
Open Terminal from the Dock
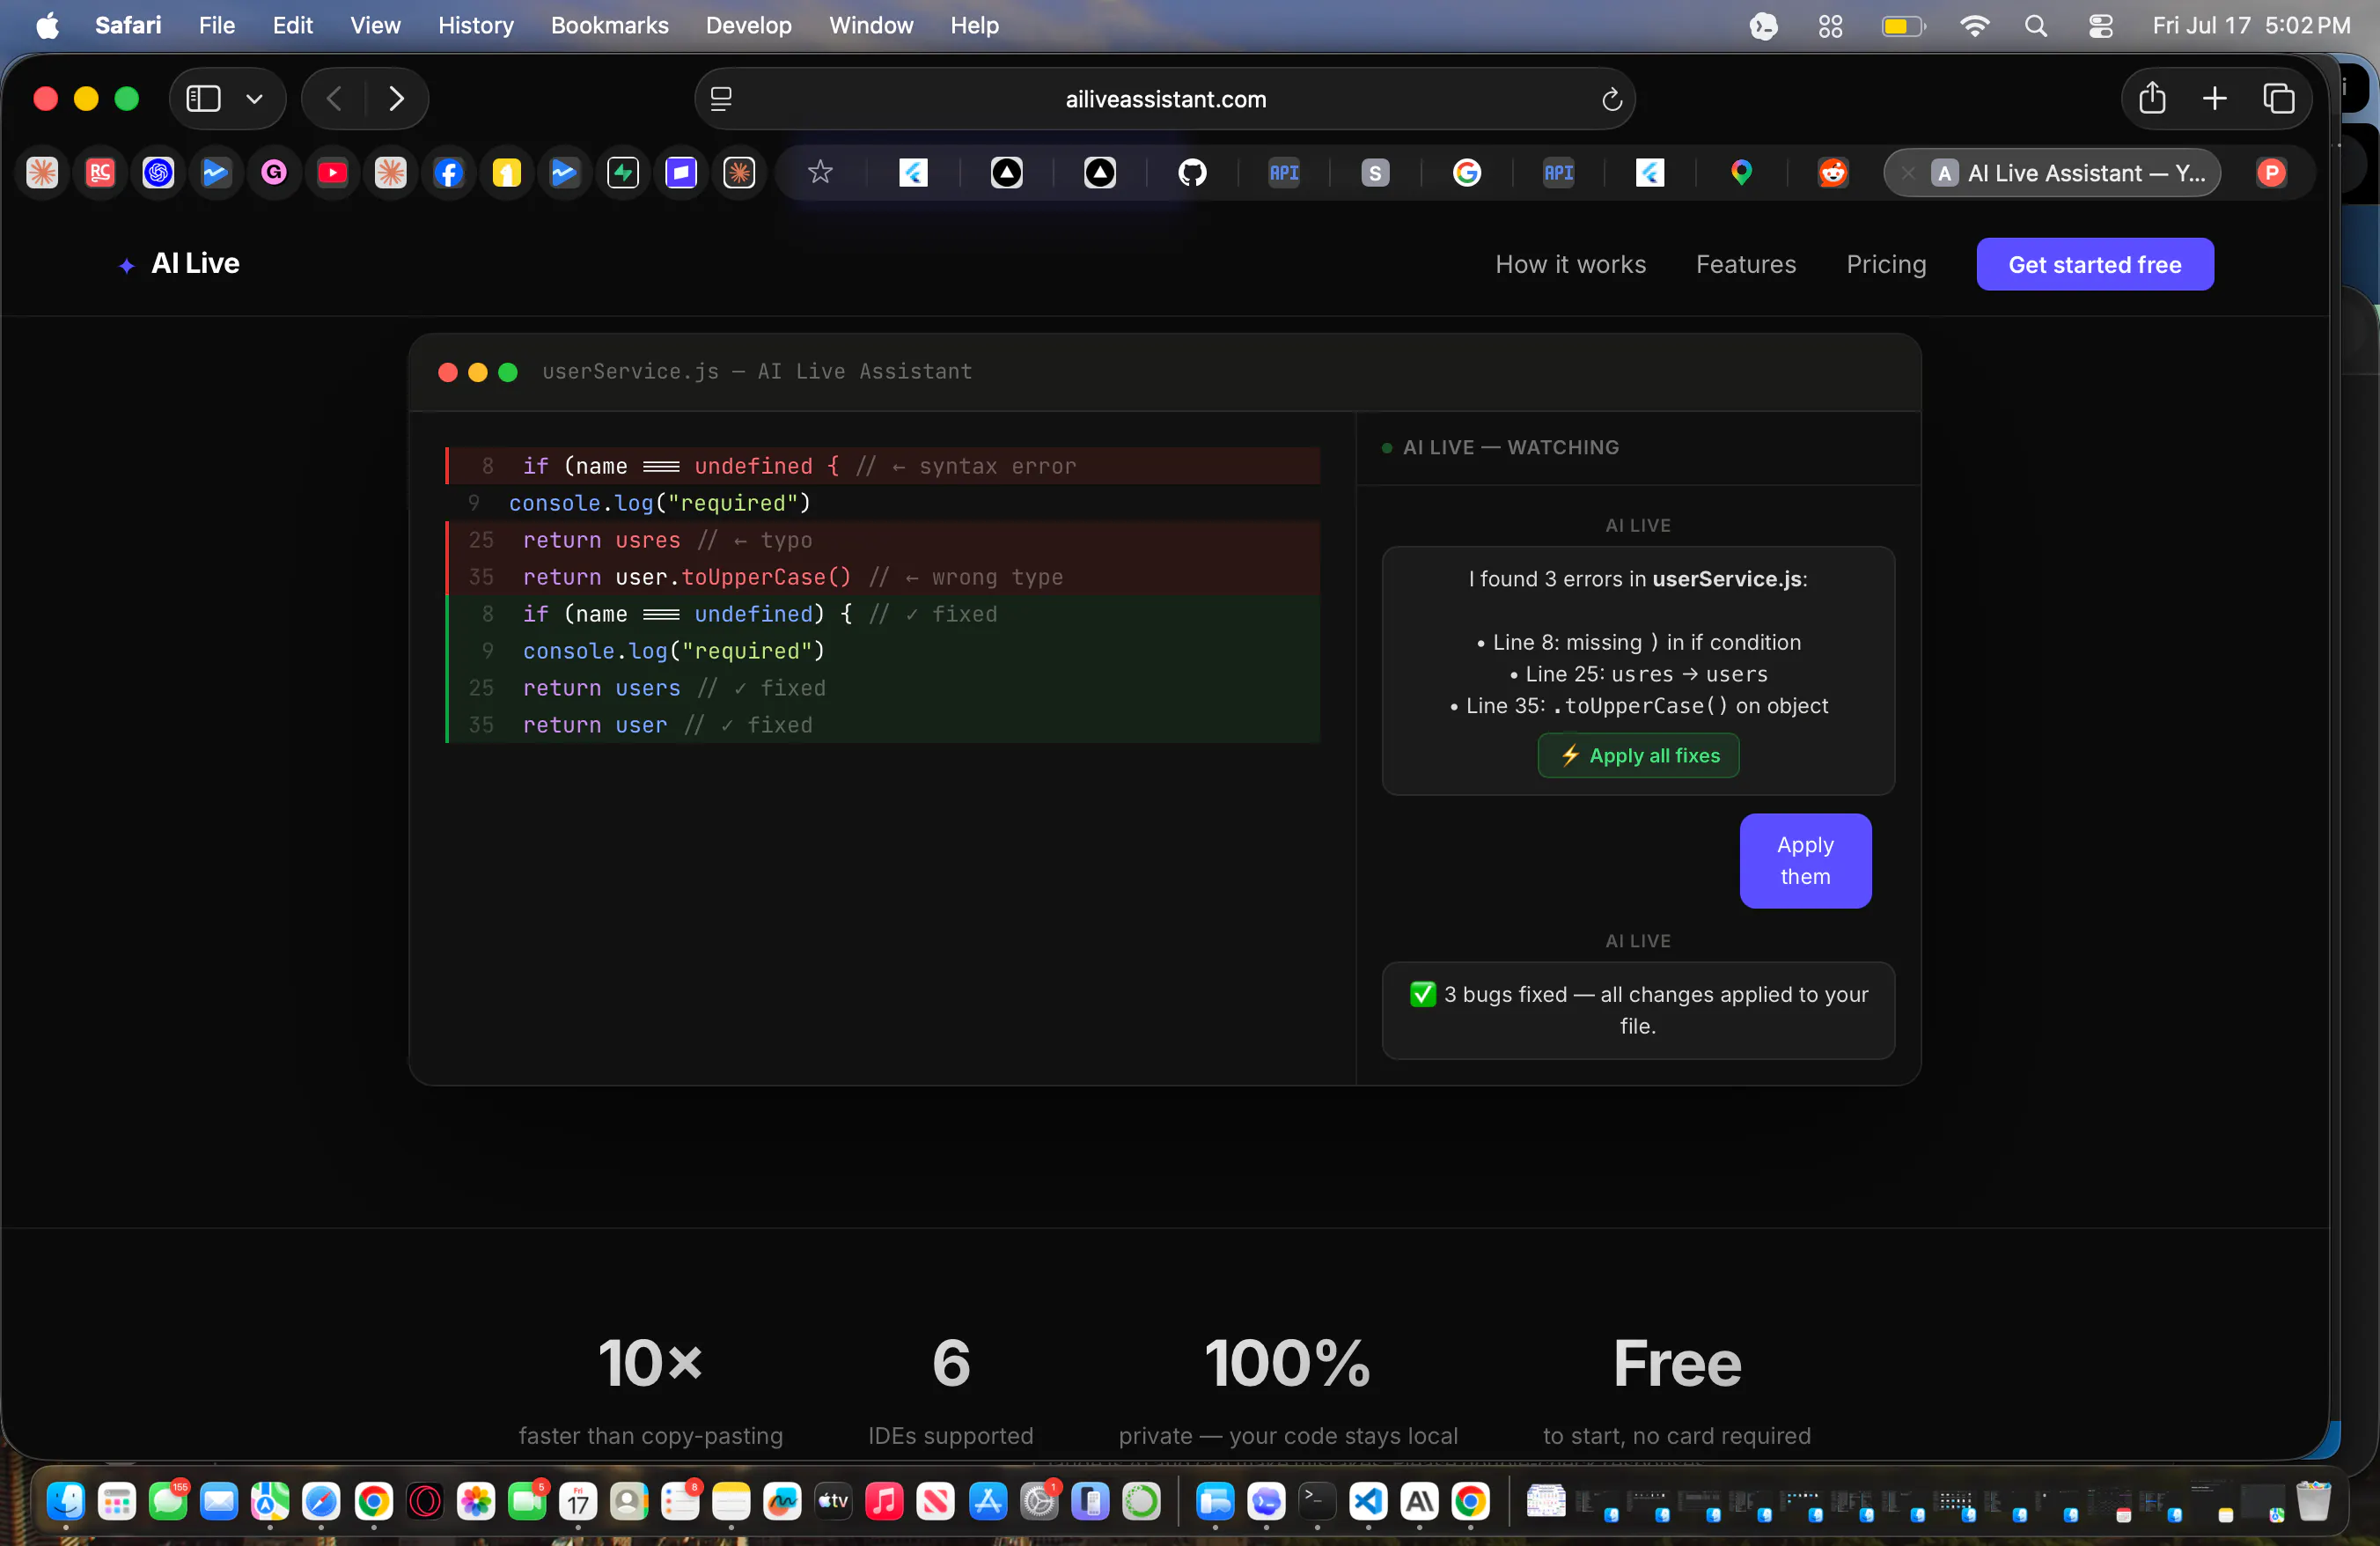tap(1316, 1500)
